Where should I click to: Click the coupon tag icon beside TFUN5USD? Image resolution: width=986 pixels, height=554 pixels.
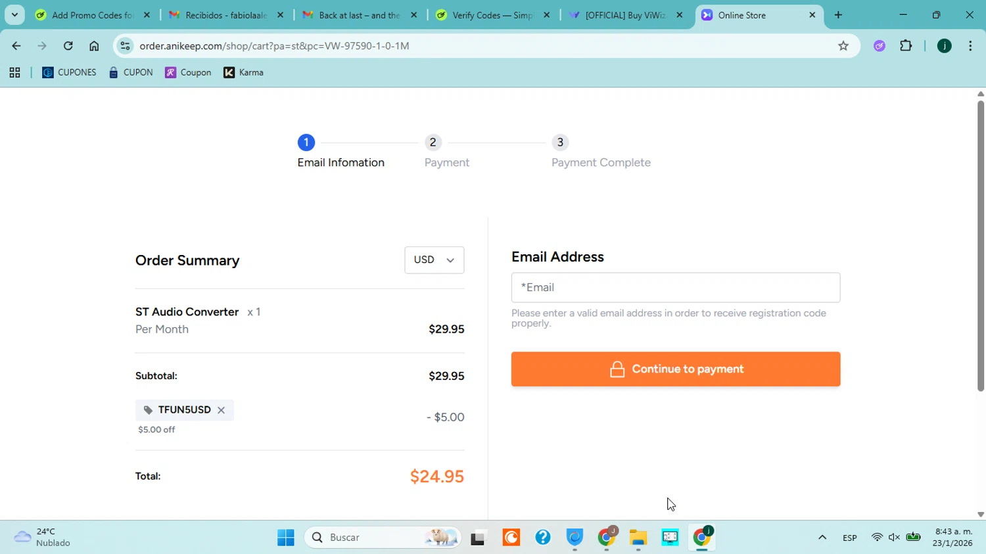coord(148,410)
